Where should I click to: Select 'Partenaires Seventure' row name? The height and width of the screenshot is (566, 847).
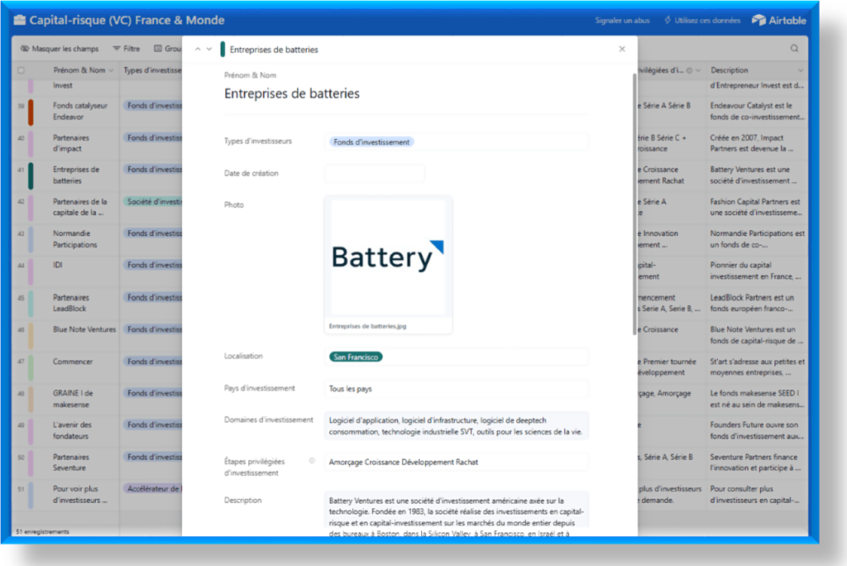click(x=71, y=463)
